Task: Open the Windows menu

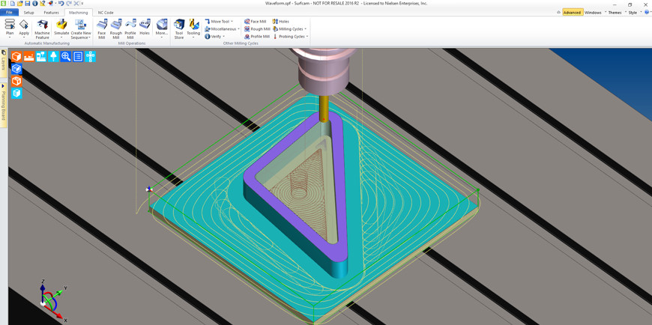Action: [x=594, y=13]
